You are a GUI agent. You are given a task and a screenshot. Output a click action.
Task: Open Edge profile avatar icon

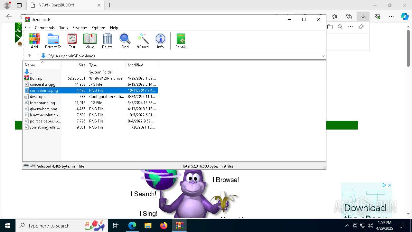point(7,5)
